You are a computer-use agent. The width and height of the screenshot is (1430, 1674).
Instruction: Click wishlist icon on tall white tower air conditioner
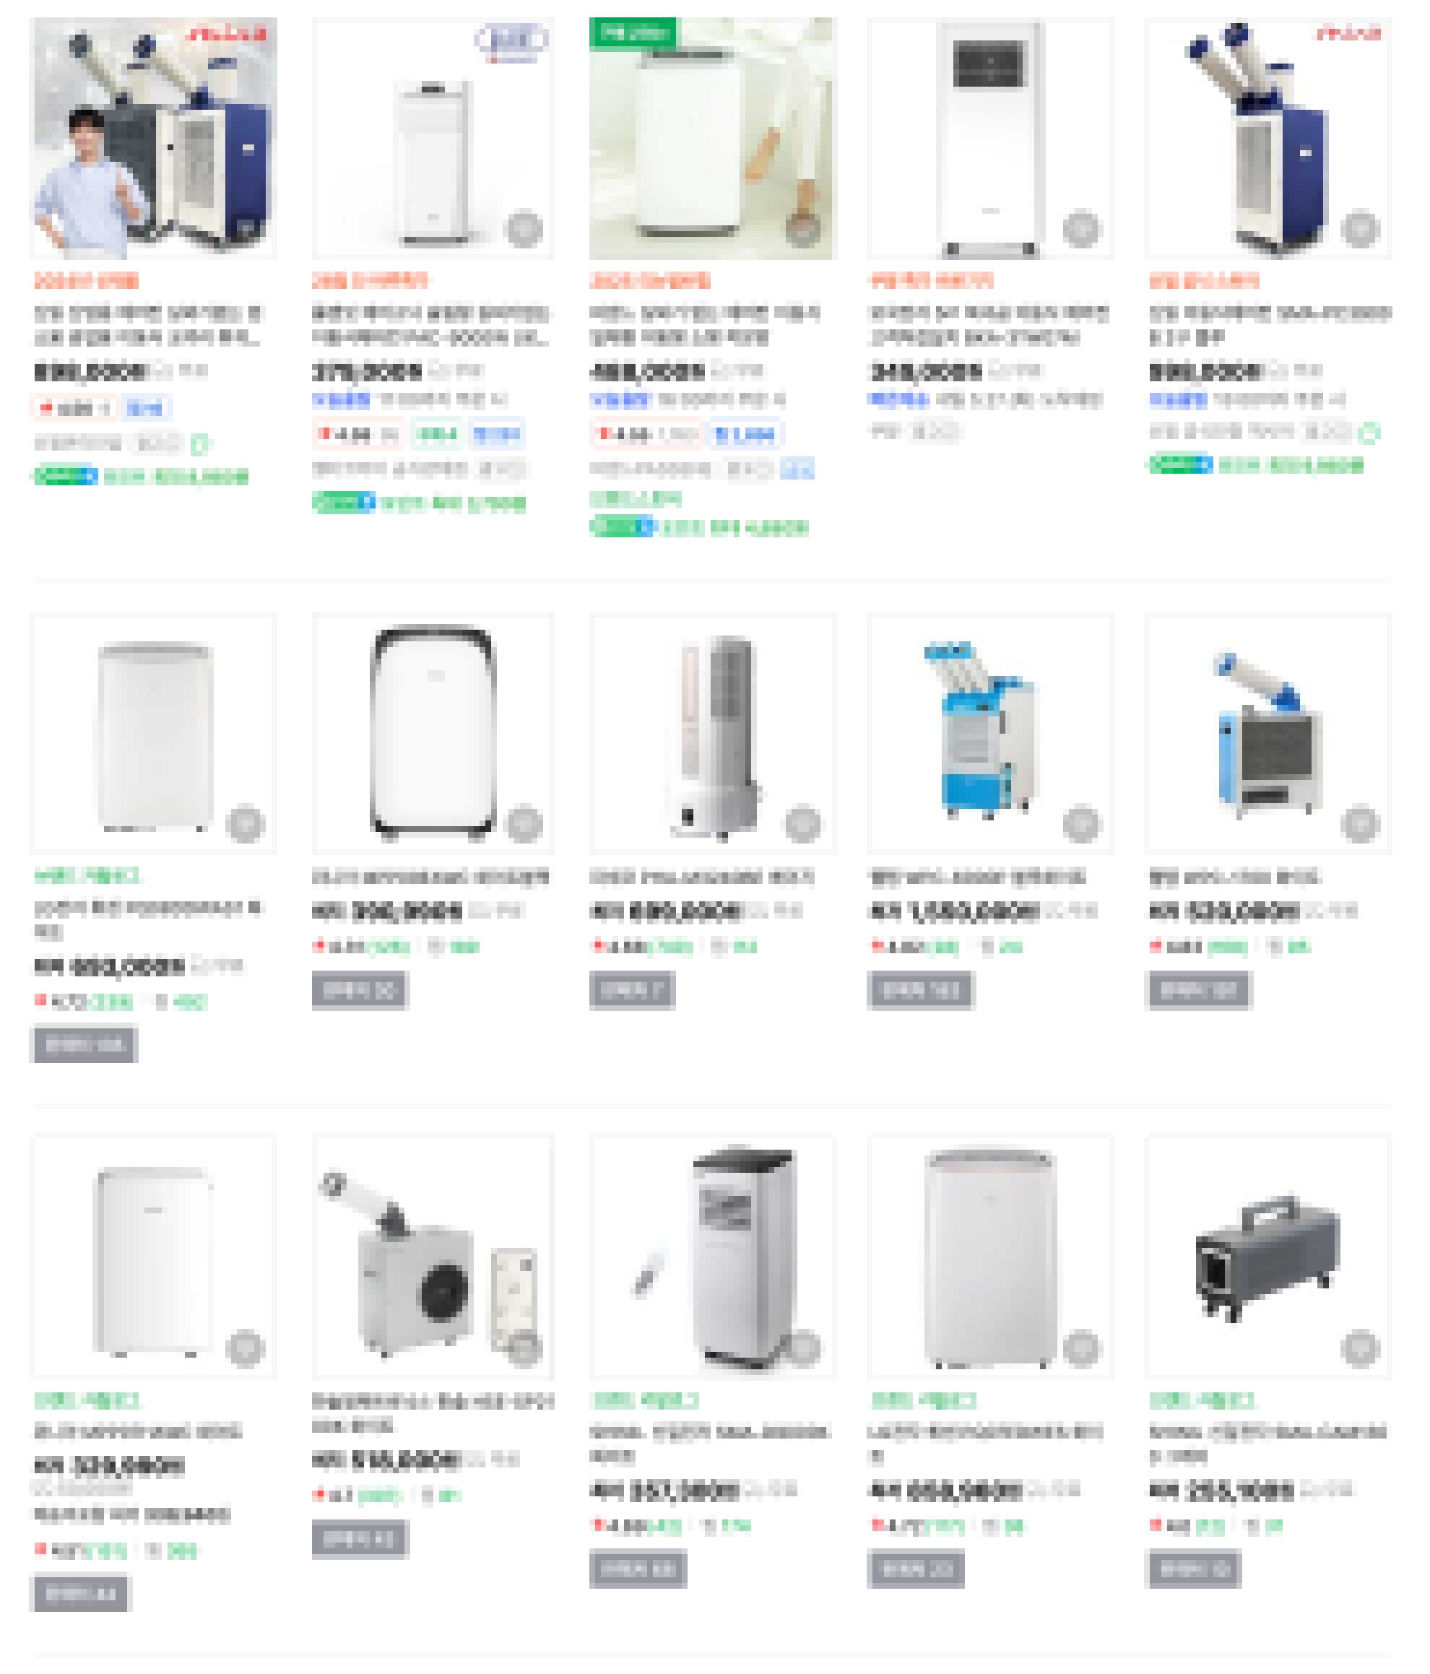(1080, 229)
